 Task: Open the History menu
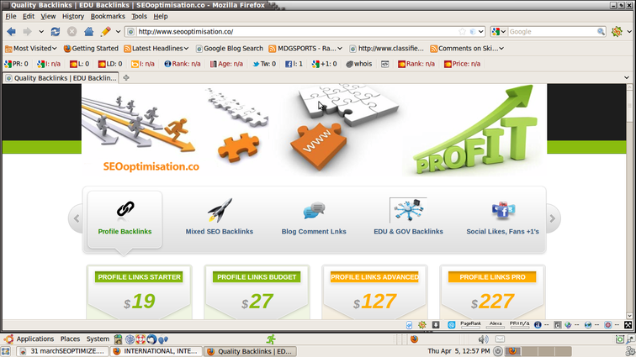tap(73, 16)
